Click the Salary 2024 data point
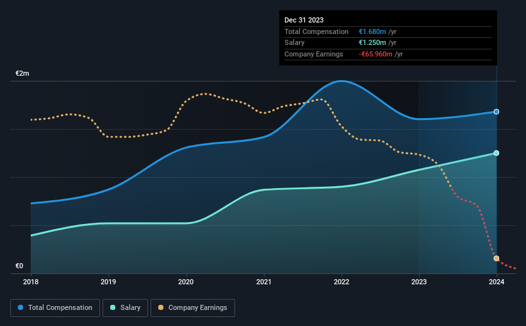The width and height of the screenshot is (526, 326). click(496, 153)
